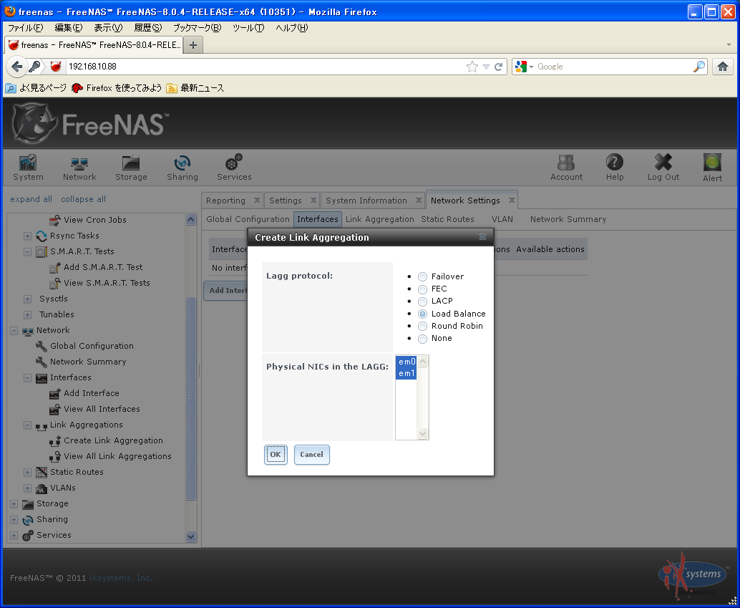Click the Log Out X icon

663,168
